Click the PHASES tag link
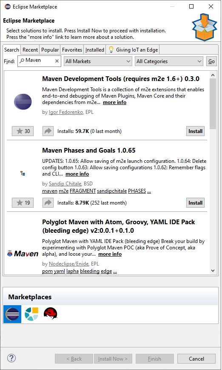This screenshot has width=222, height=370. point(137,191)
